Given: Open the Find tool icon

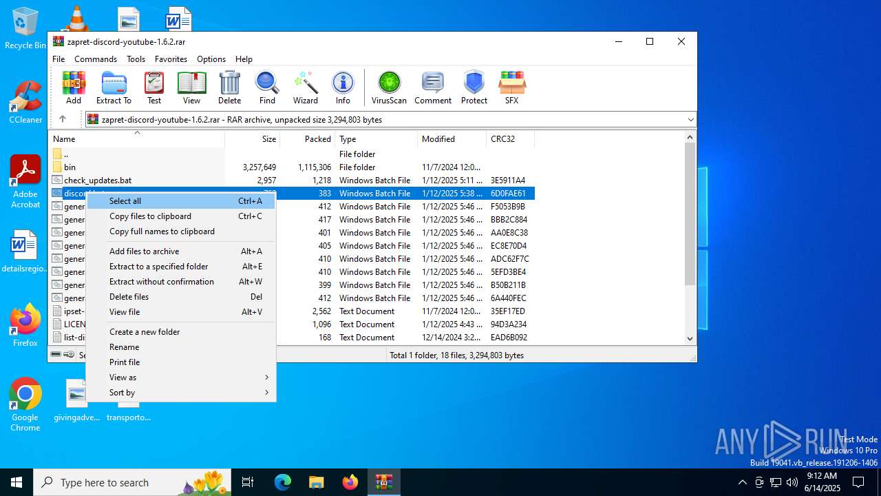Looking at the screenshot, I should click(267, 87).
